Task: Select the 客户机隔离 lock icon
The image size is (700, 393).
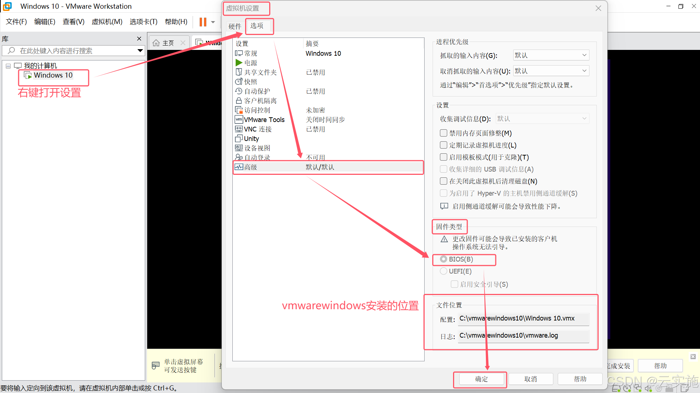Action: 239,101
